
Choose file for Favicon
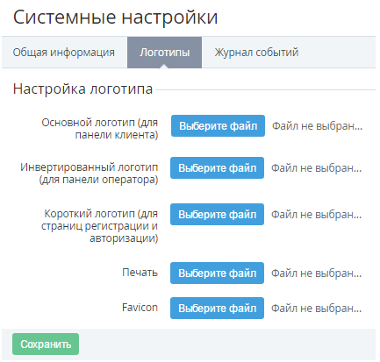(x=217, y=309)
